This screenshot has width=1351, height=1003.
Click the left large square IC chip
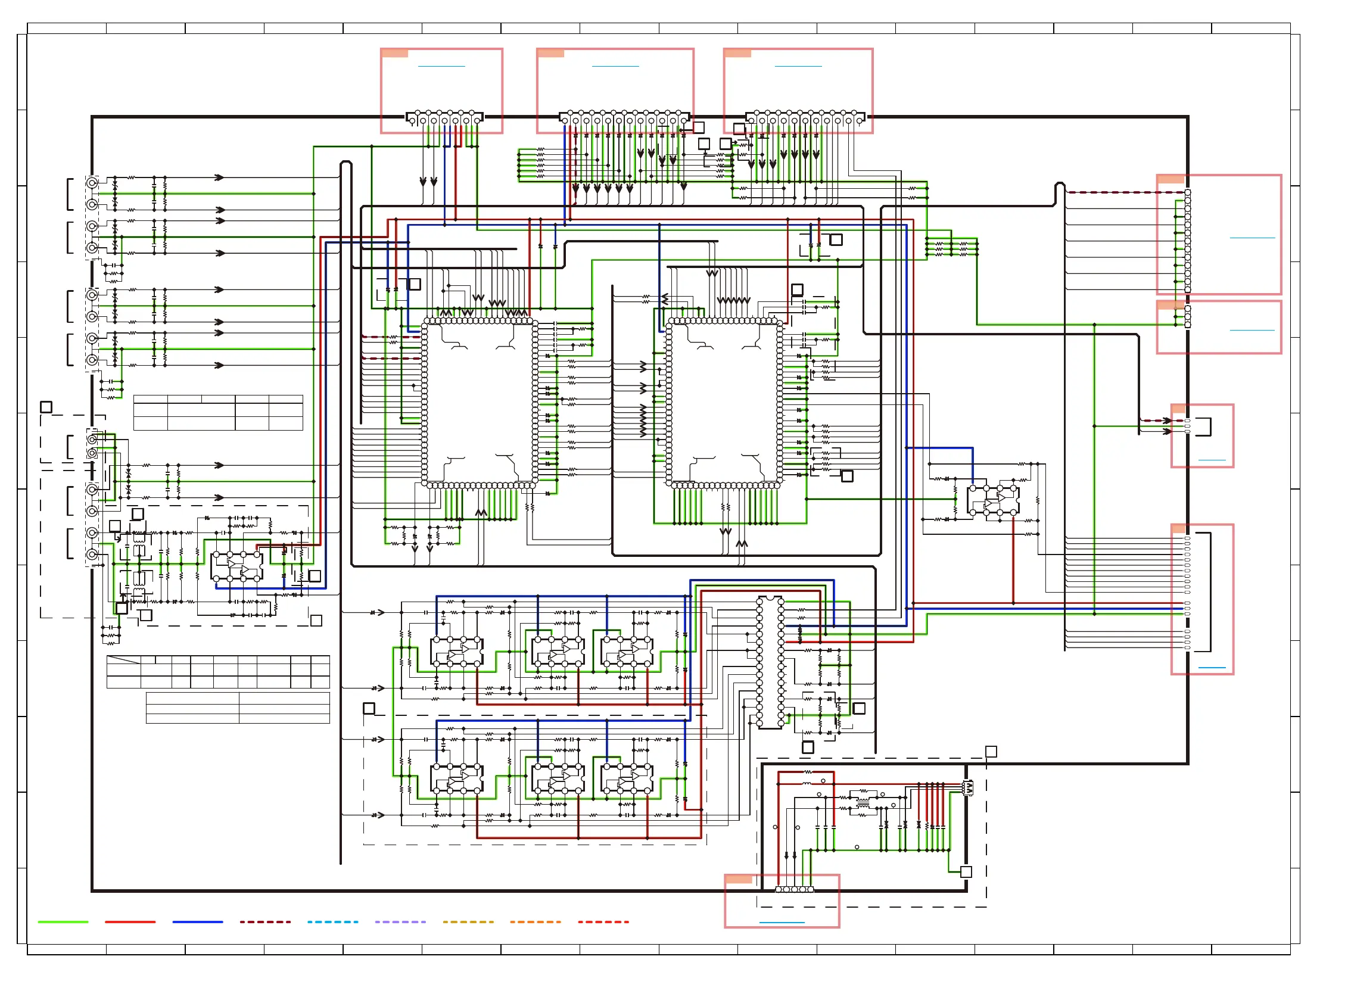click(480, 403)
